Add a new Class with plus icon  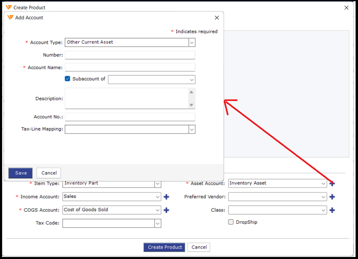pyautogui.click(x=332, y=210)
